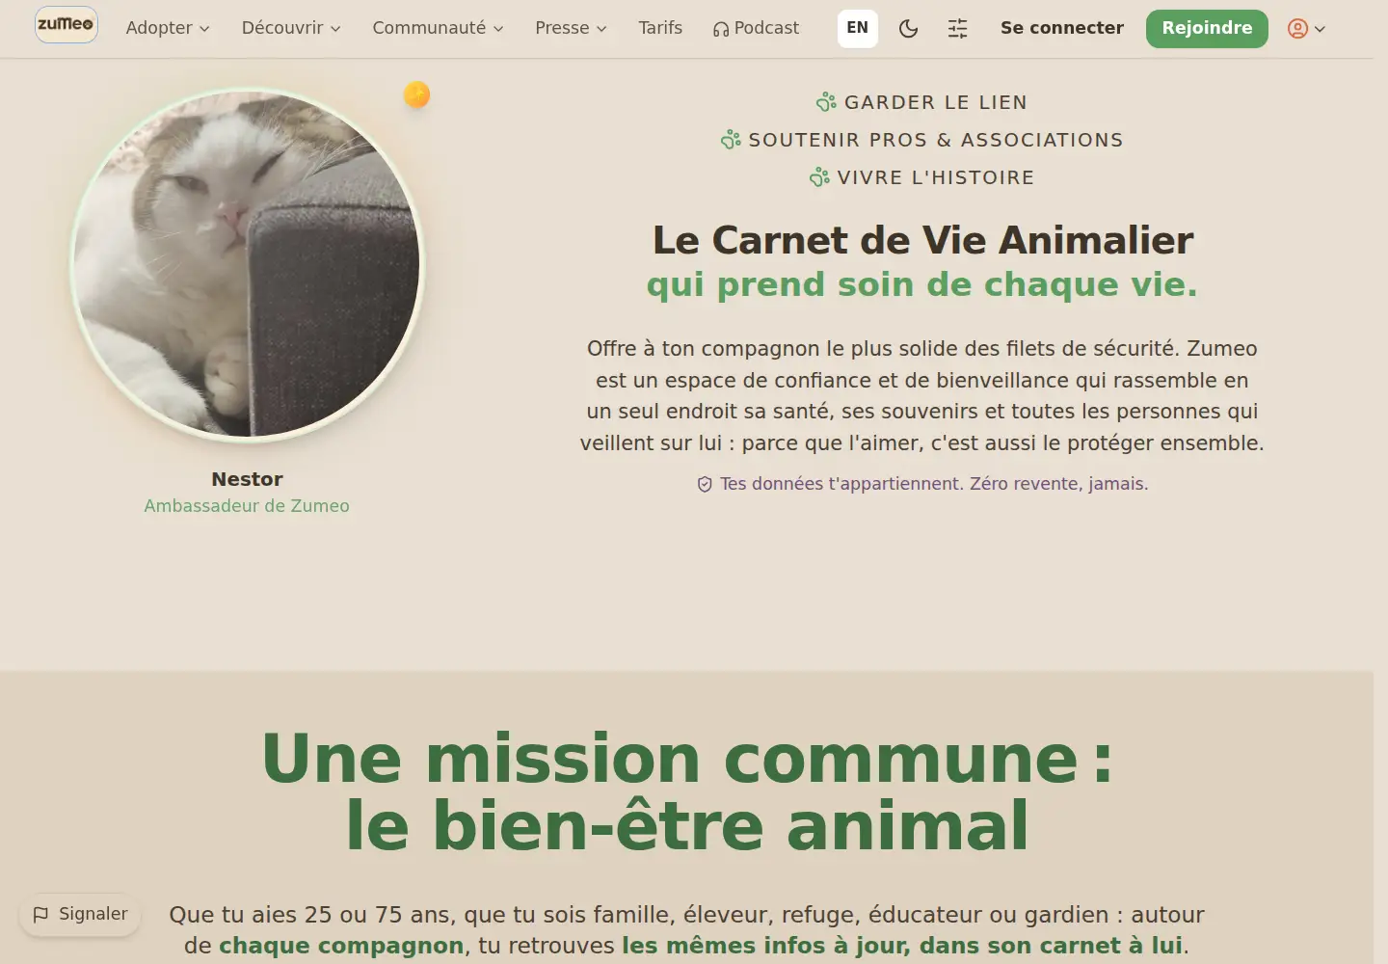Expand the Découvrir menu
This screenshot has width=1388, height=964.
coord(291,28)
